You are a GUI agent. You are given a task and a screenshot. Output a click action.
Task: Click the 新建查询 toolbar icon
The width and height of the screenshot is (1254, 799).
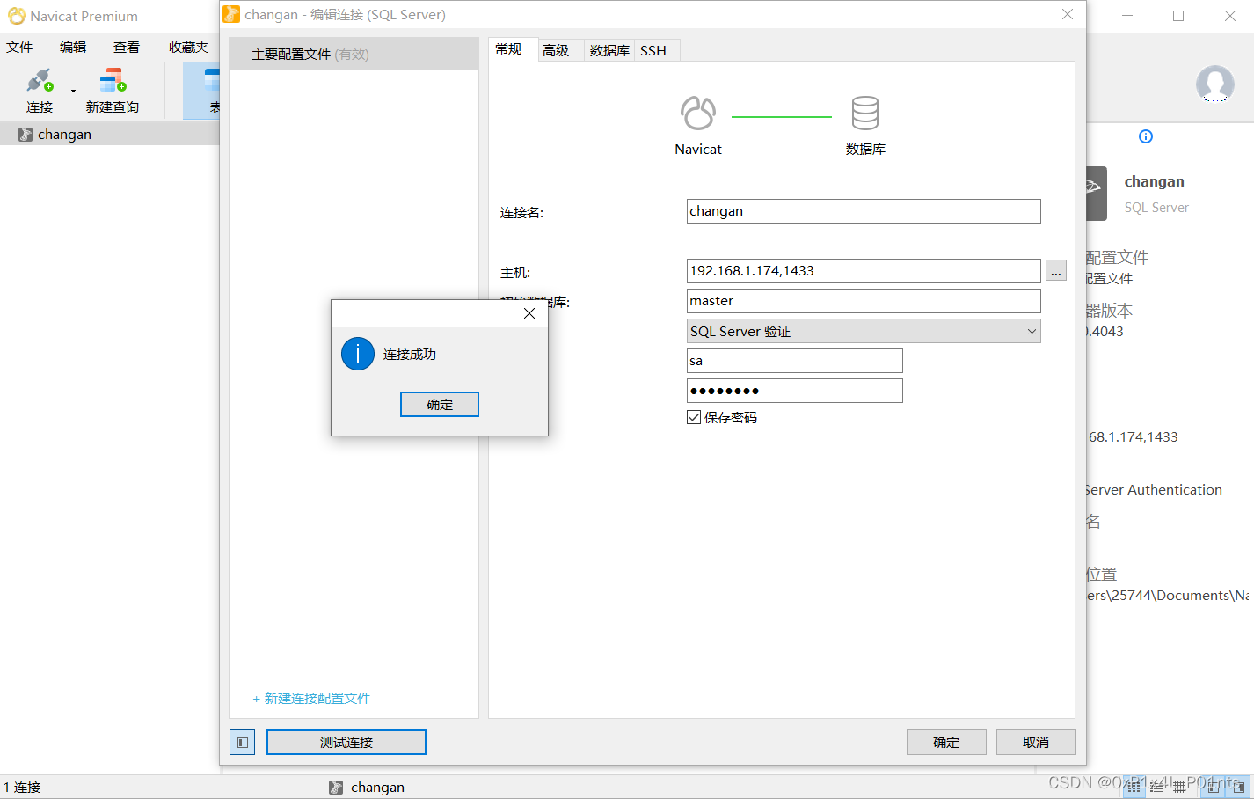point(113,81)
